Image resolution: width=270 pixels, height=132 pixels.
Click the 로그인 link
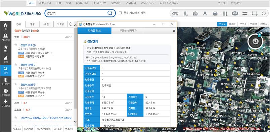coord(221,3)
